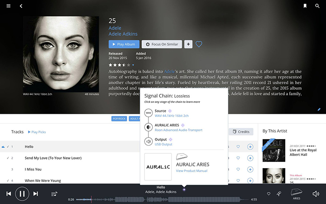Open the play queue icon
The width and height of the screenshot is (326, 204).
(54, 194)
